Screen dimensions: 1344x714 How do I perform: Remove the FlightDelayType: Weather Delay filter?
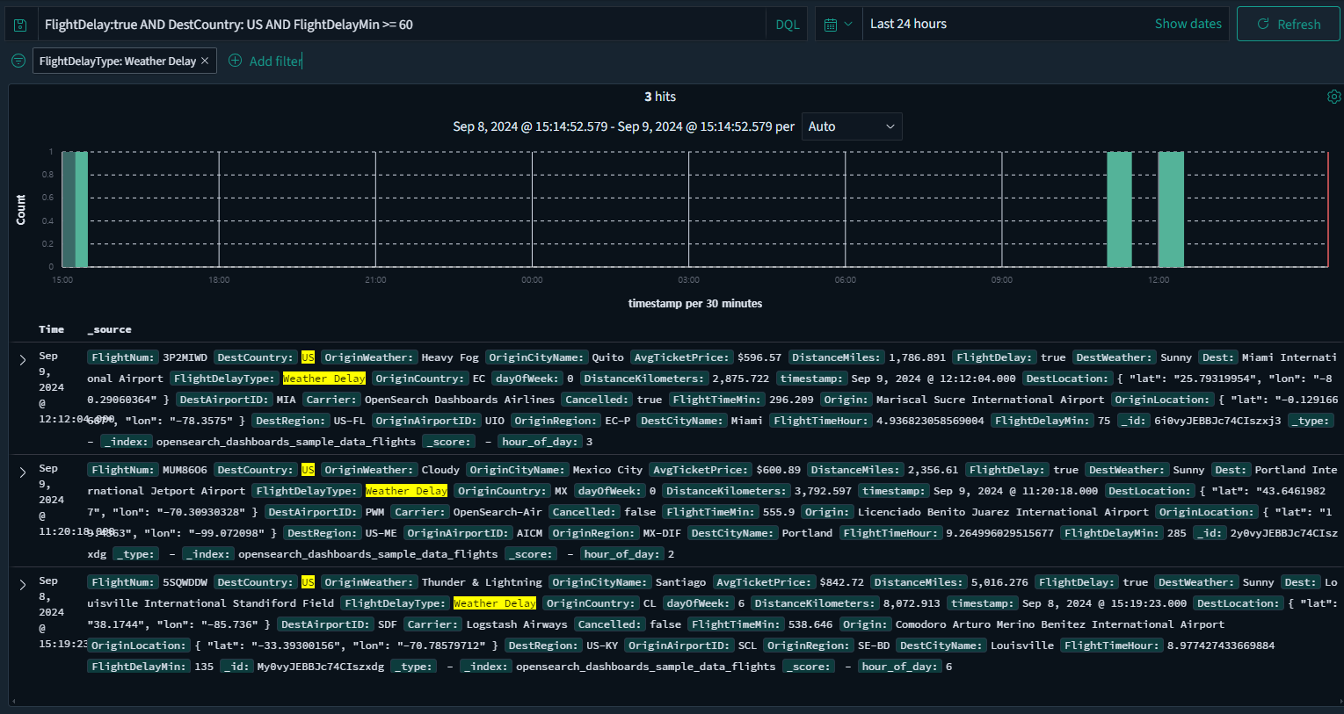pyautogui.click(x=205, y=61)
